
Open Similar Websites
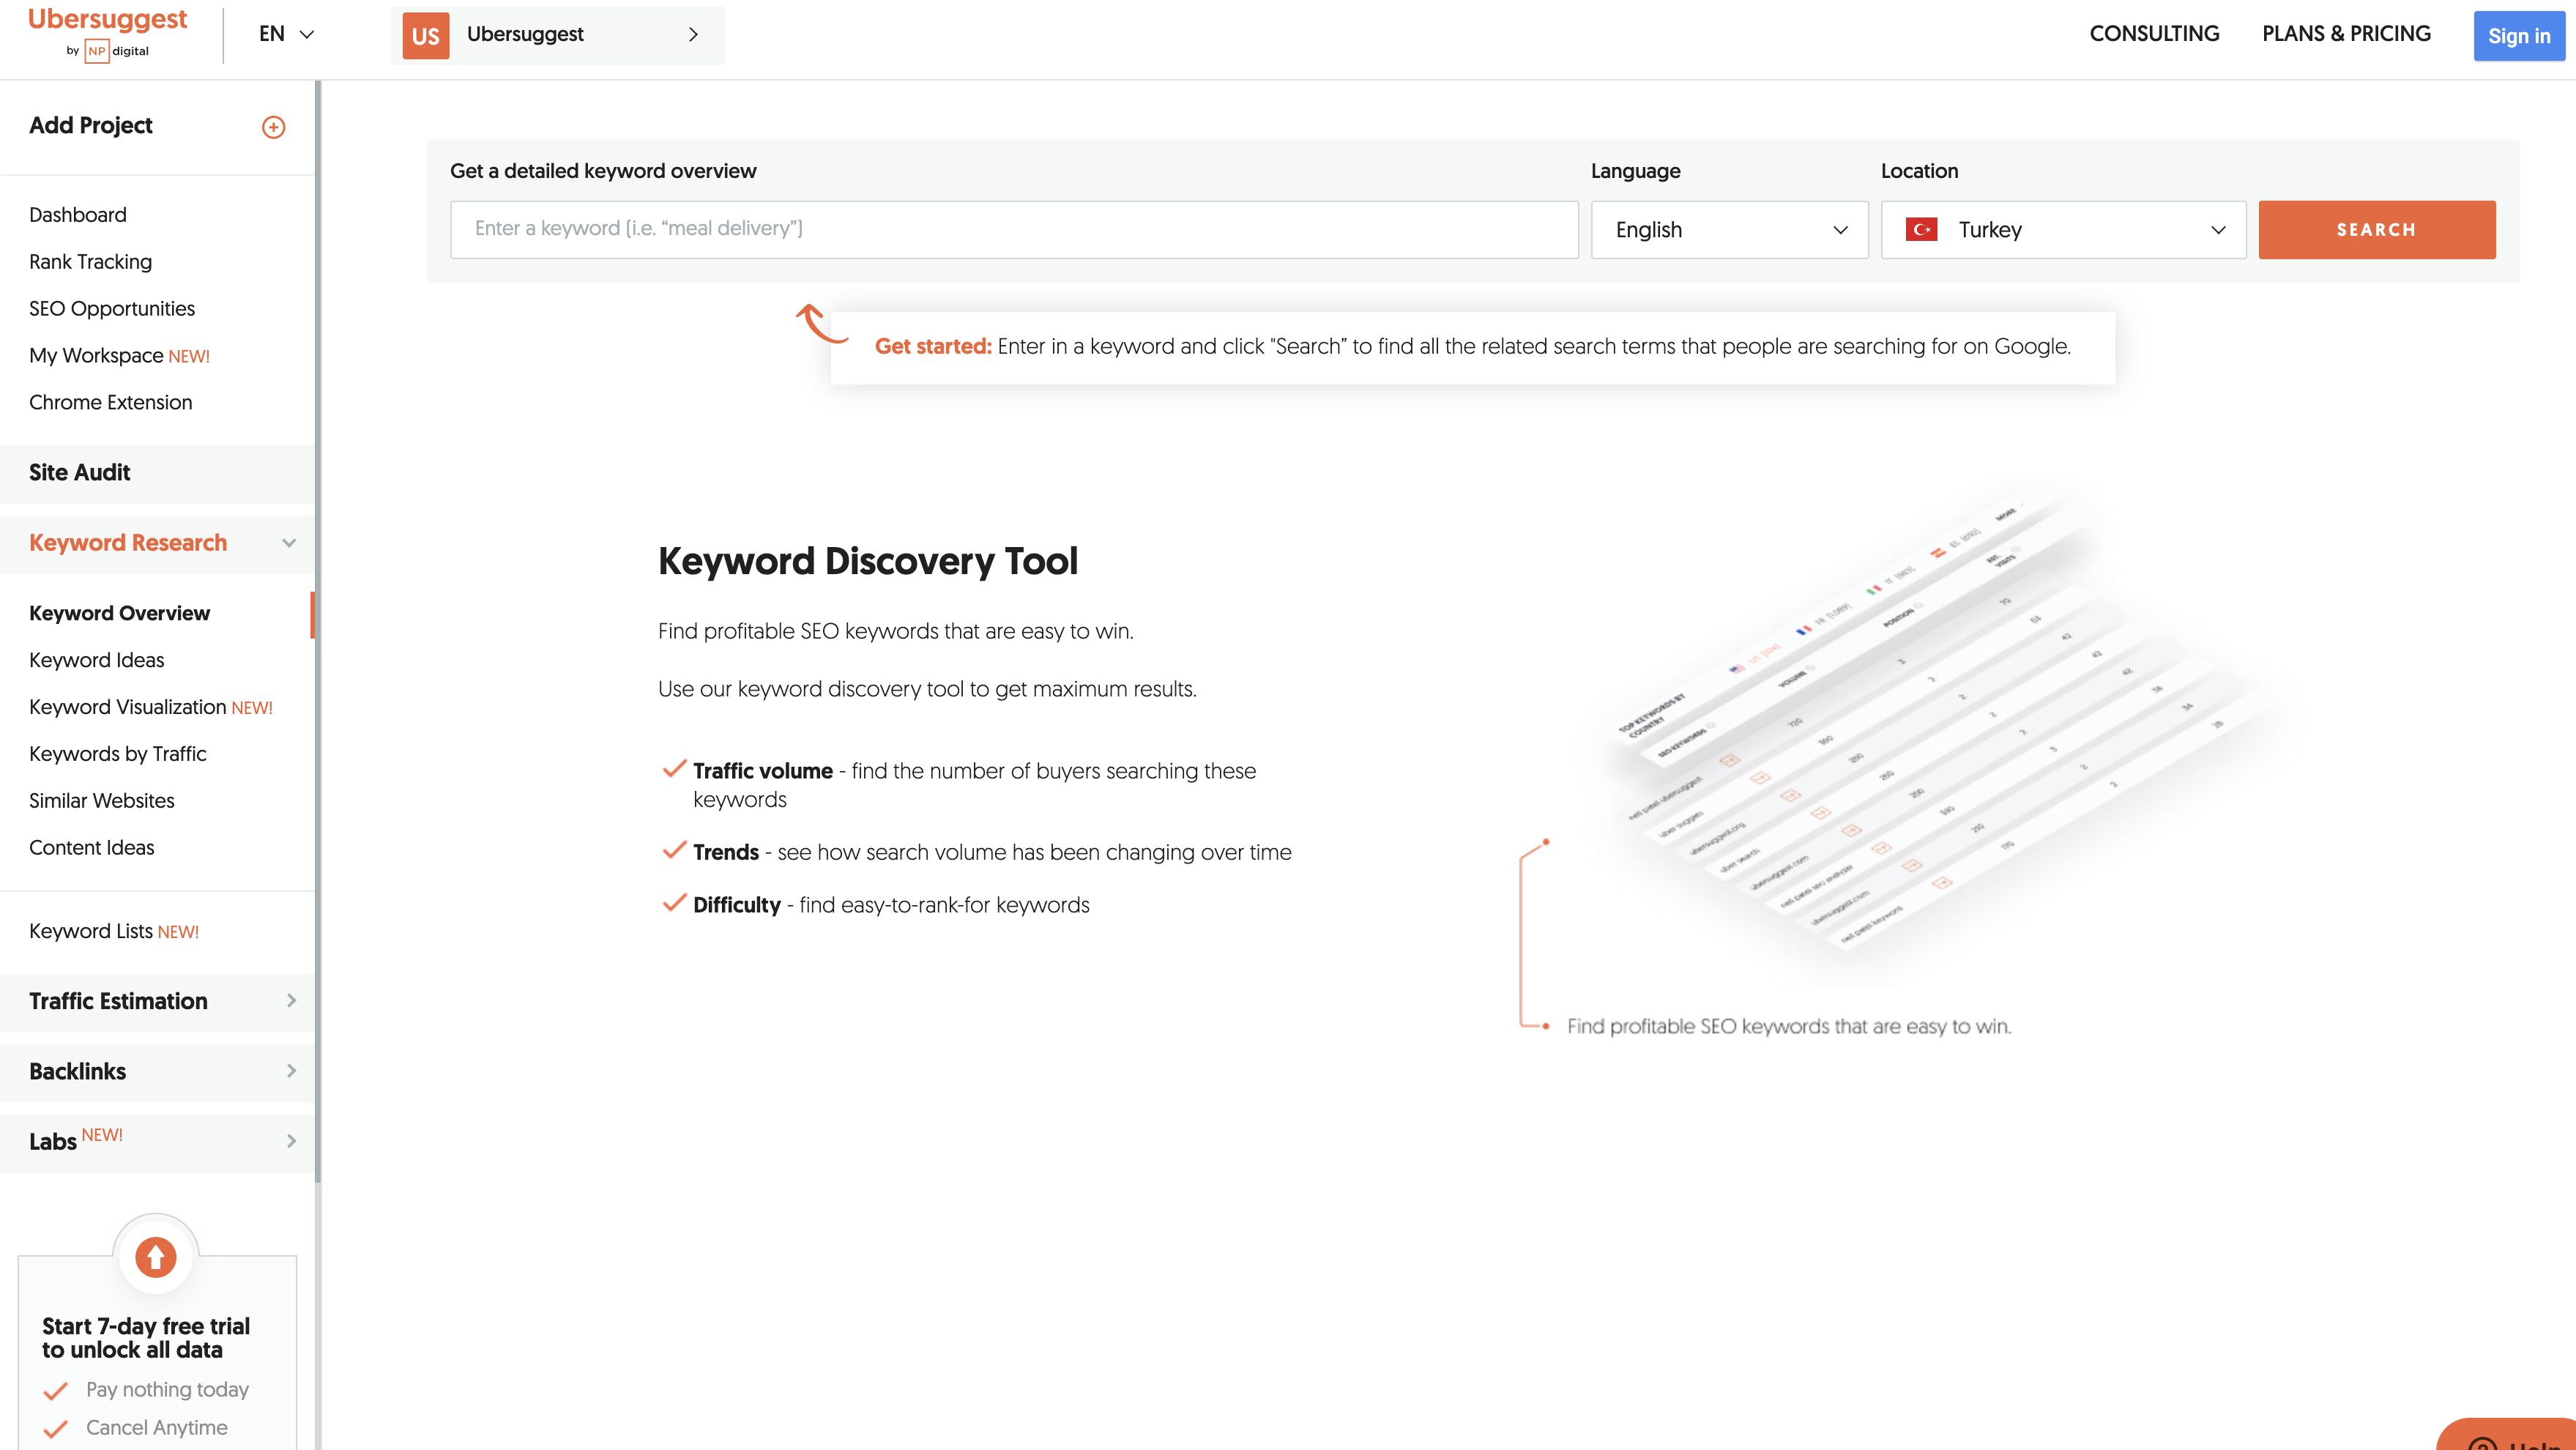pos(102,801)
